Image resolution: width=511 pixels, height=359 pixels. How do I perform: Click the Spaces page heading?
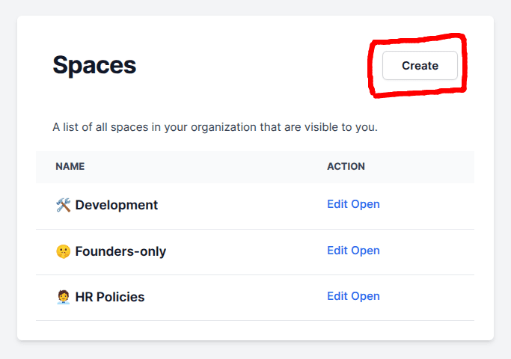[94, 66]
